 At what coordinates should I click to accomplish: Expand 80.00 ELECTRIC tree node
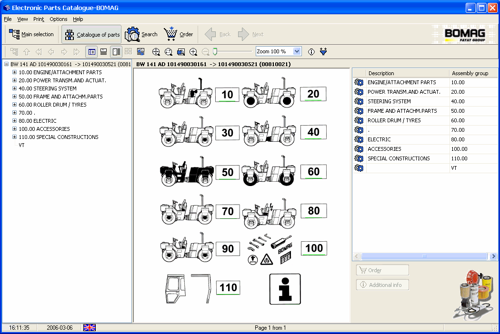point(14,120)
